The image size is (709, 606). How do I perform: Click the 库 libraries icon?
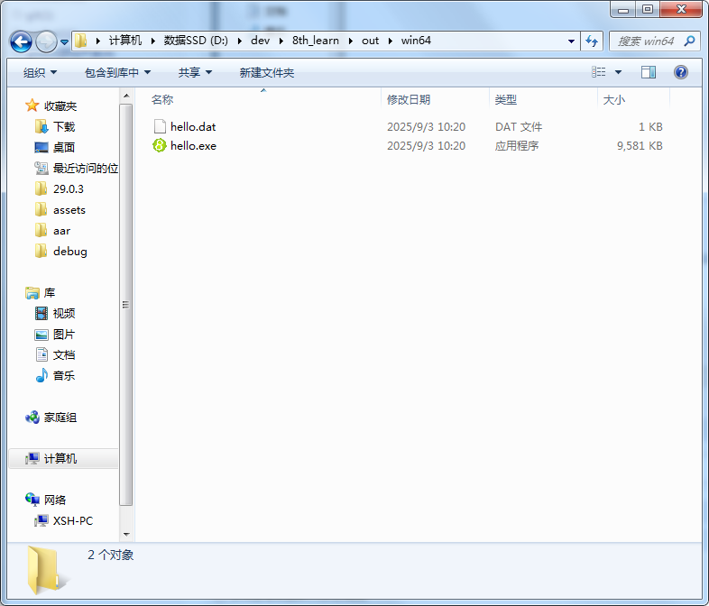(x=32, y=293)
